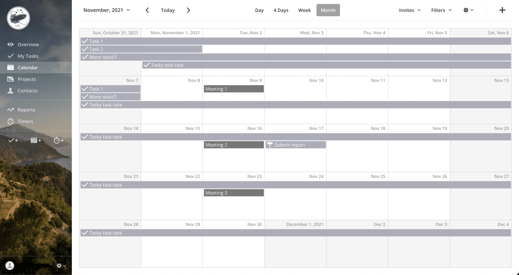Open sidebar settings gear at bottom
Image resolution: width=519 pixels, height=275 pixels.
point(61,265)
